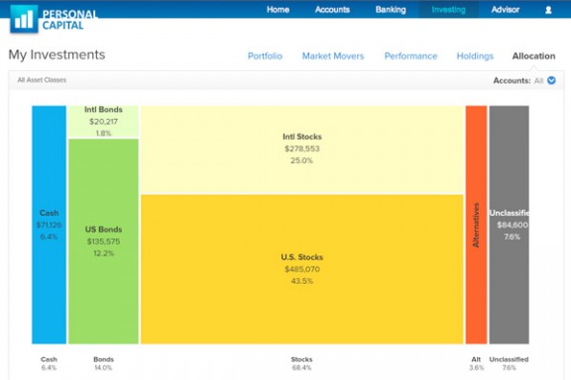Switch to the Market Movers tab
Screen dimensions: 571x380
coord(333,56)
